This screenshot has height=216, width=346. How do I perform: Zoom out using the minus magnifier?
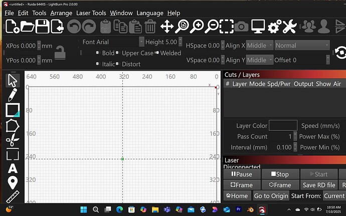click(212, 27)
